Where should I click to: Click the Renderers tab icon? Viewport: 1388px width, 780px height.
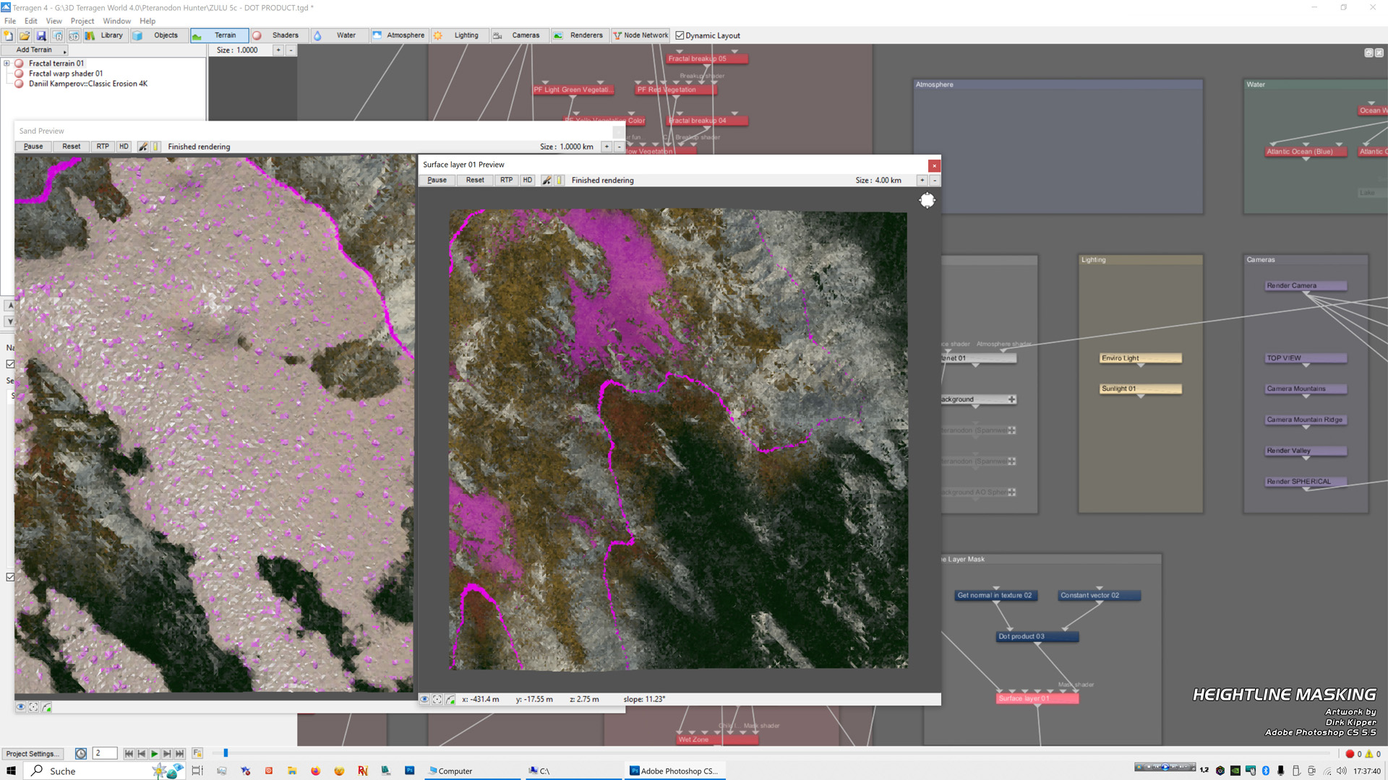559,35
